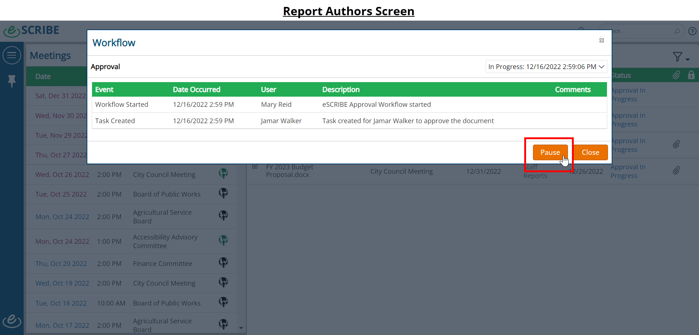Open the hamburger navigation menu
The image size is (699, 335).
click(12, 55)
